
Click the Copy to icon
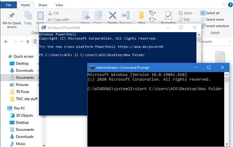click(98, 15)
